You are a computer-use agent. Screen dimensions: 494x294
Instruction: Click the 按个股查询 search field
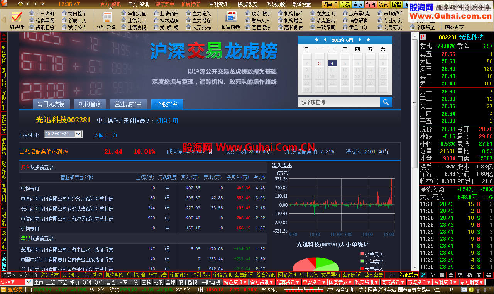click(339, 102)
